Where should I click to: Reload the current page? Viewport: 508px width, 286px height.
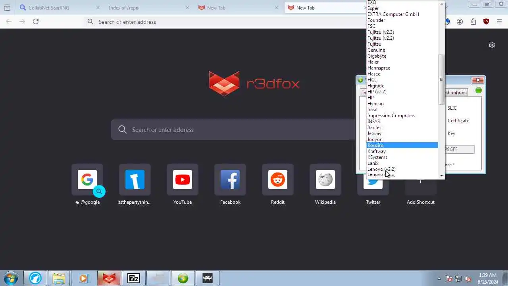36,21
